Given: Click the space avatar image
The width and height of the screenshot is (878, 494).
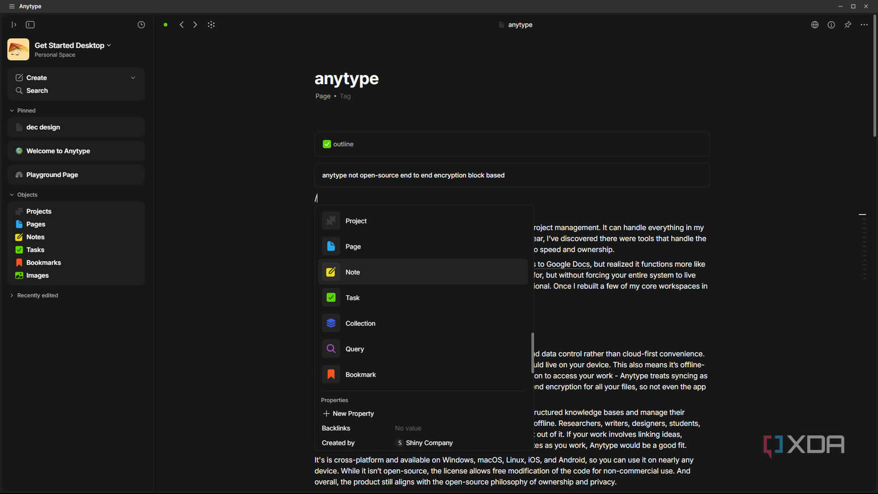Looking at the screenshot, I should coord(18,50).
